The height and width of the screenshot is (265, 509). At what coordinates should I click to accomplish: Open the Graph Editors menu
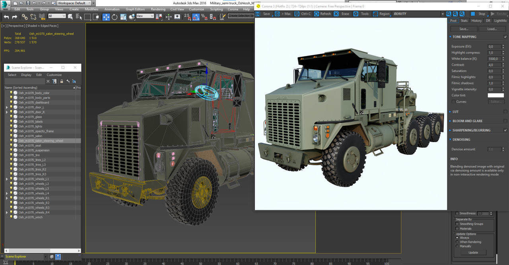(135, 9)
